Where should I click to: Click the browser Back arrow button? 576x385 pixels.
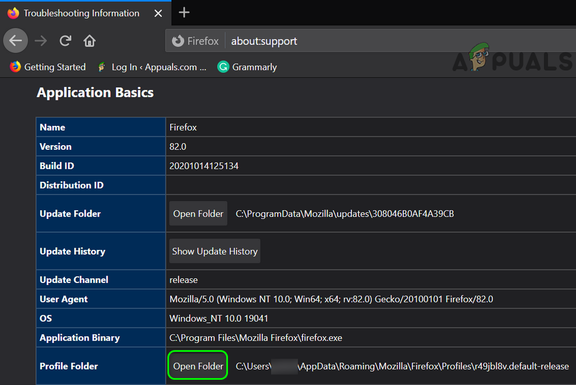[x=16, y=41]
